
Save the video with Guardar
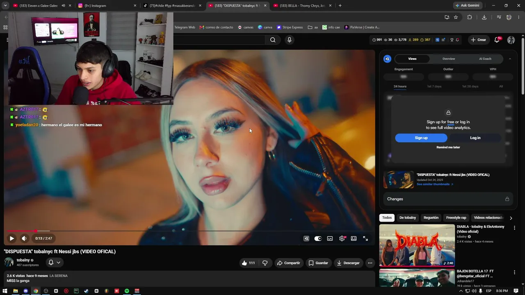tap(318, 263)
